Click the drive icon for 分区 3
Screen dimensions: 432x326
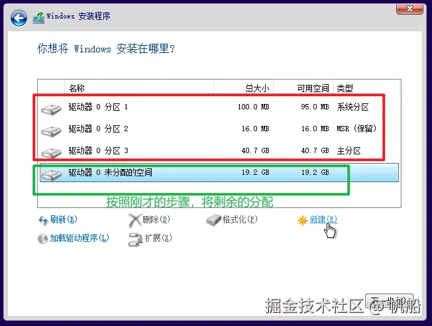click(x=51, y=153)
